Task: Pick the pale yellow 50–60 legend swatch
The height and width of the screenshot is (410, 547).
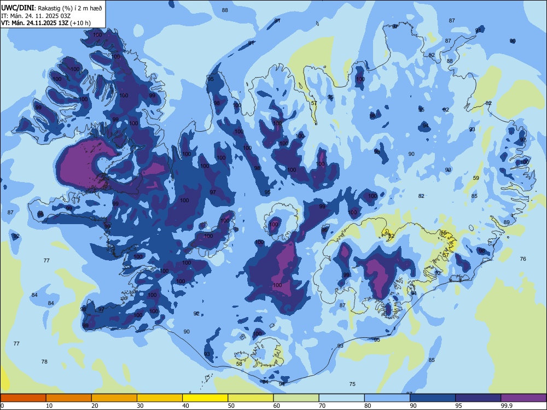Action: 251,398
